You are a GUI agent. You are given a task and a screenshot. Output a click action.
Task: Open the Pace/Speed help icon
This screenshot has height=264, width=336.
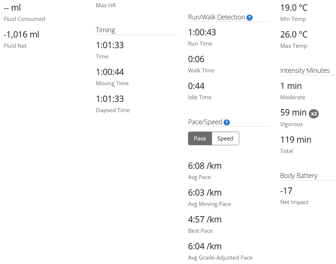click(227, 122)
